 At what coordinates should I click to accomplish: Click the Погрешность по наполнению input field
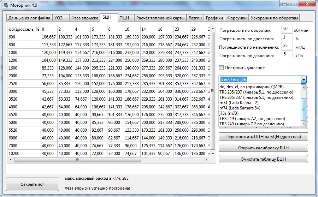287,46
